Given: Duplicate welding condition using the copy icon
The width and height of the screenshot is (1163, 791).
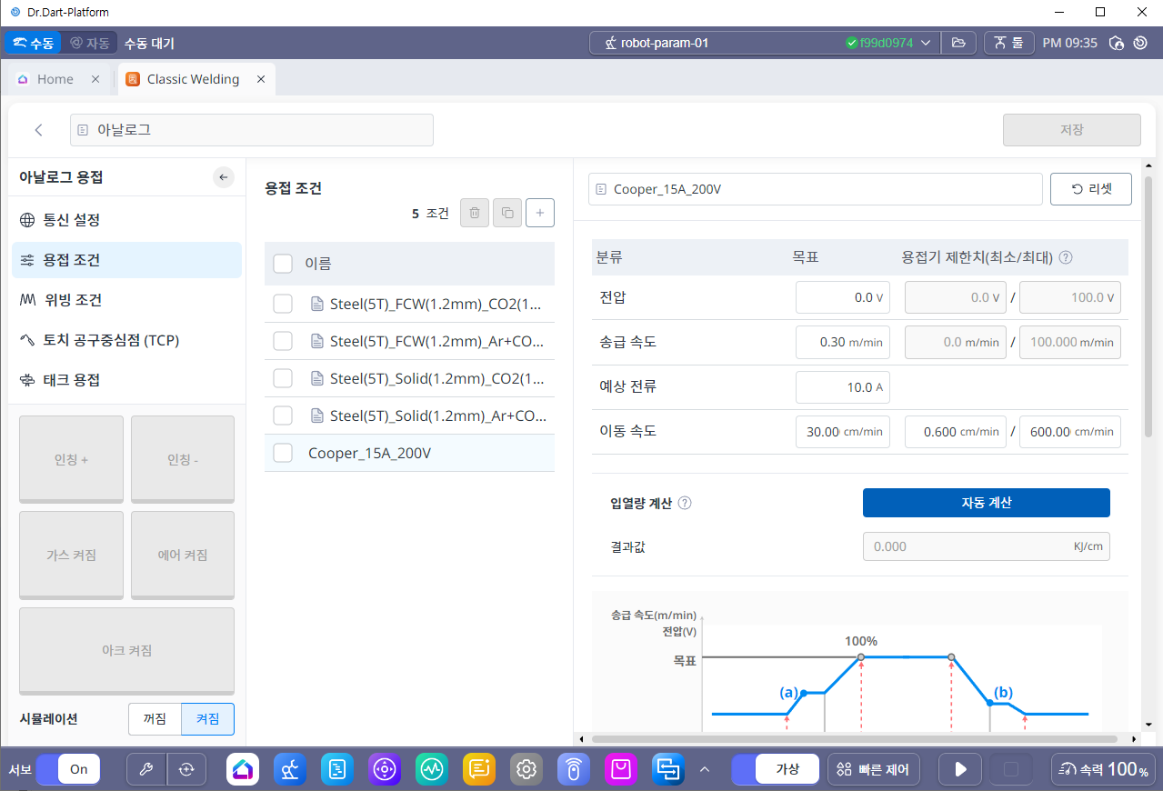Looking at the screenshot, I should pos(507,214).
